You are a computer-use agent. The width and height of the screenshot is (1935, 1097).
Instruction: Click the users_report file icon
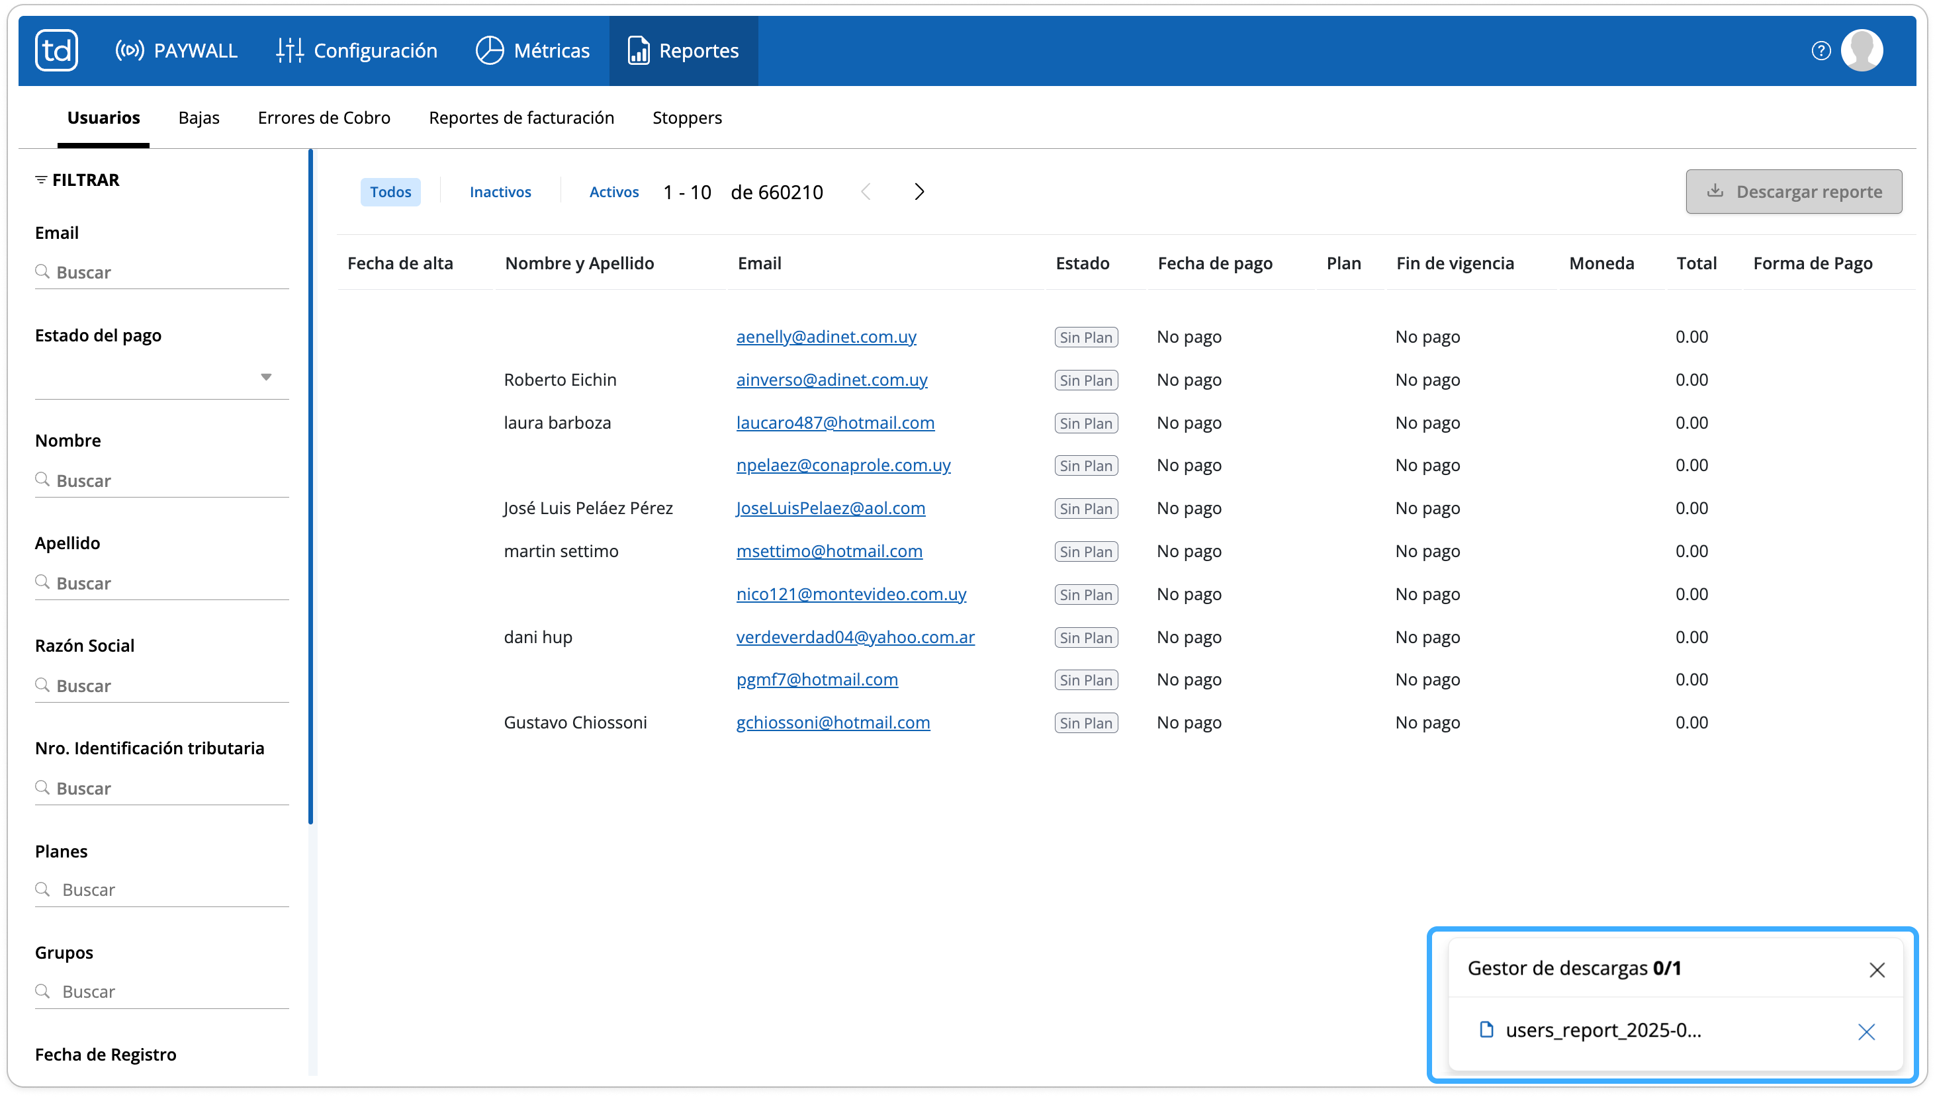pos(1486,1030)
